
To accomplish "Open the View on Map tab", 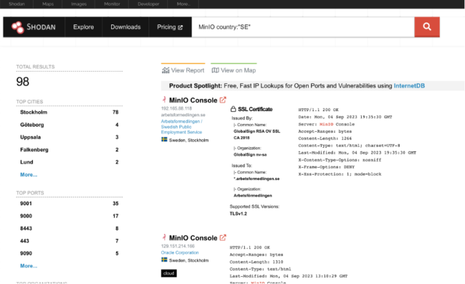I will 234,70.
